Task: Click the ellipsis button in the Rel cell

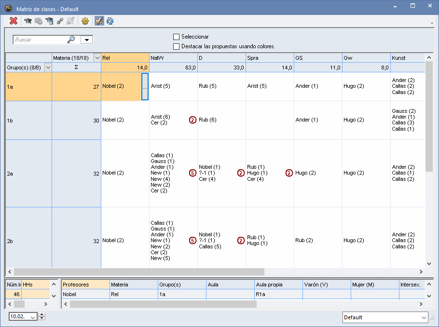Action: 145,86
